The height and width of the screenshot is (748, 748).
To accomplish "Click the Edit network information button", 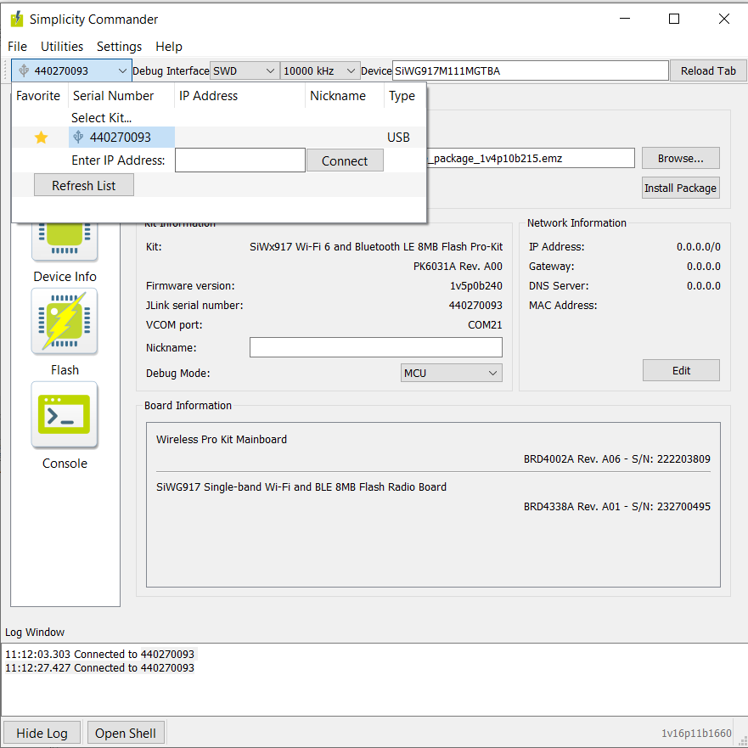I will point(681,370).
